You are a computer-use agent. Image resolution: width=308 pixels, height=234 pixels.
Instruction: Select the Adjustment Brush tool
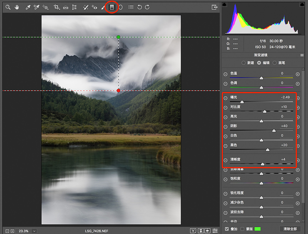pyautogui.click(x=103, y=7)
